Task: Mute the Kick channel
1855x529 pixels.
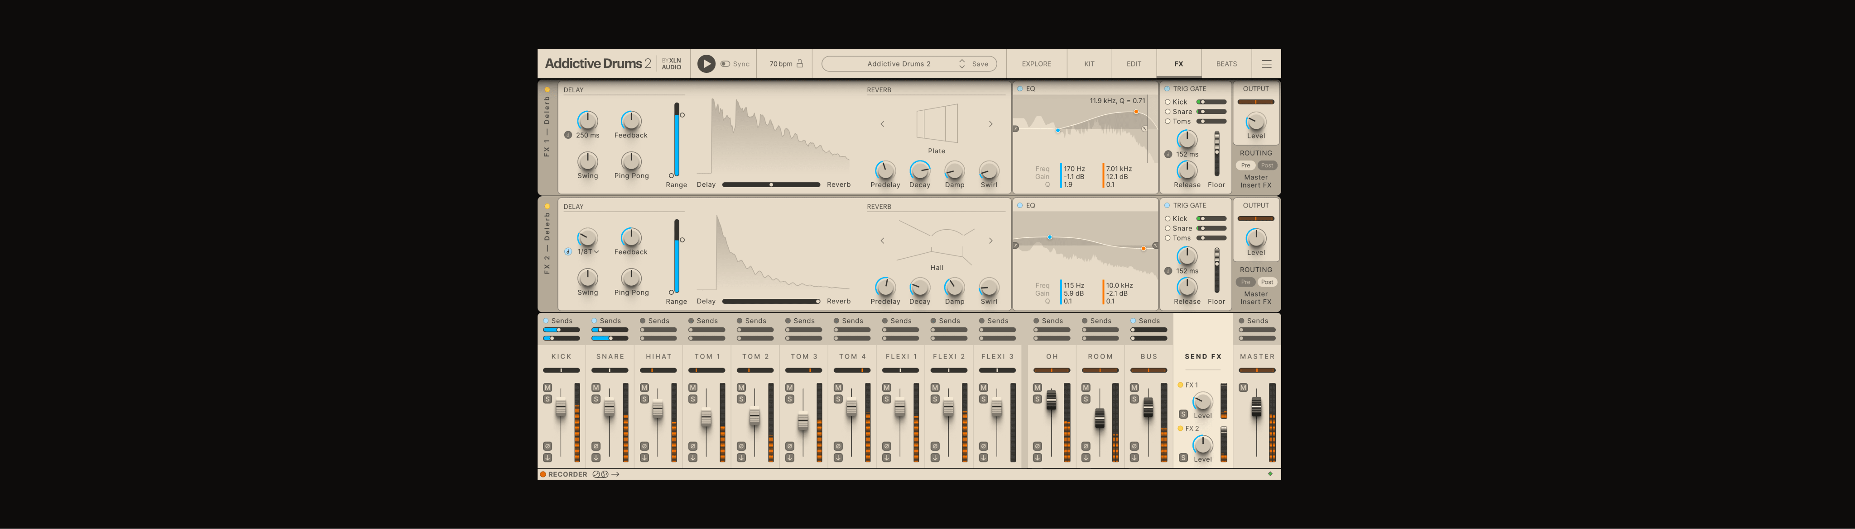Action: pyautogui.click(x=547, y=387)
